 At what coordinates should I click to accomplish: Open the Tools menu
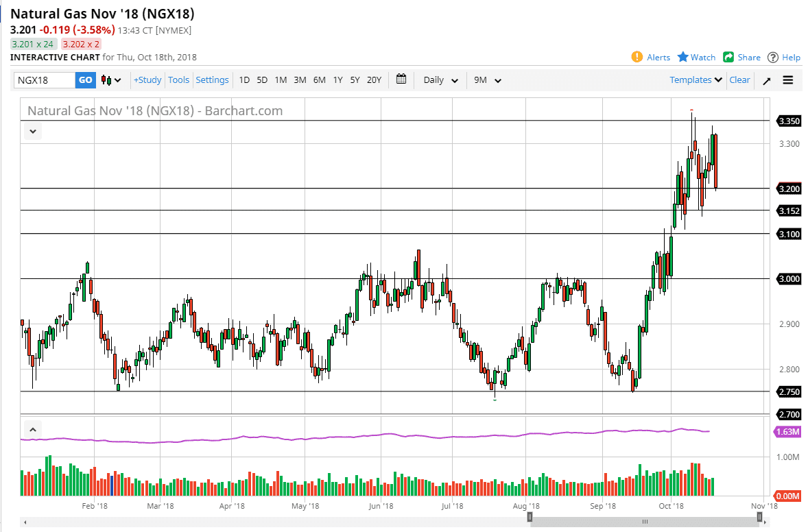(x=178, y=80)
